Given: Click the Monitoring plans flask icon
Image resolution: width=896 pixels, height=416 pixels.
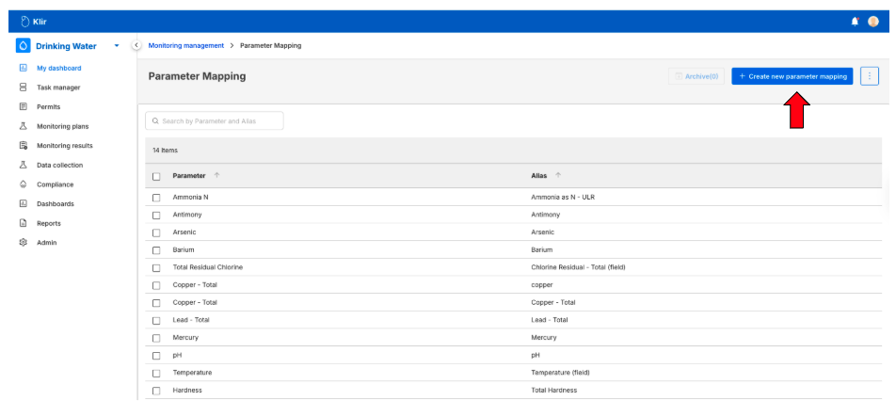Looking at the screenshot, I should (23, 126).
